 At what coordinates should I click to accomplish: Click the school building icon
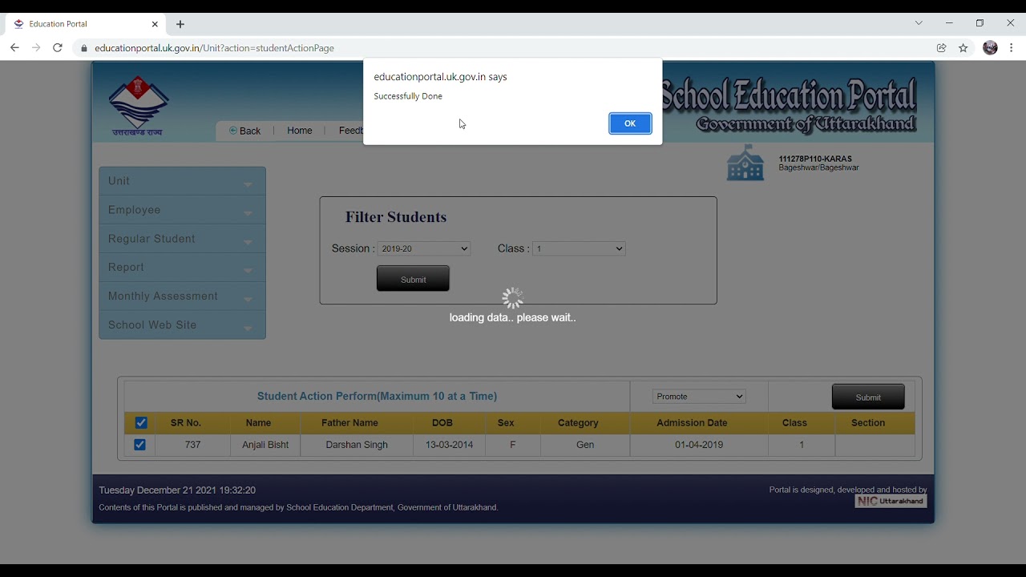[745, 163]
